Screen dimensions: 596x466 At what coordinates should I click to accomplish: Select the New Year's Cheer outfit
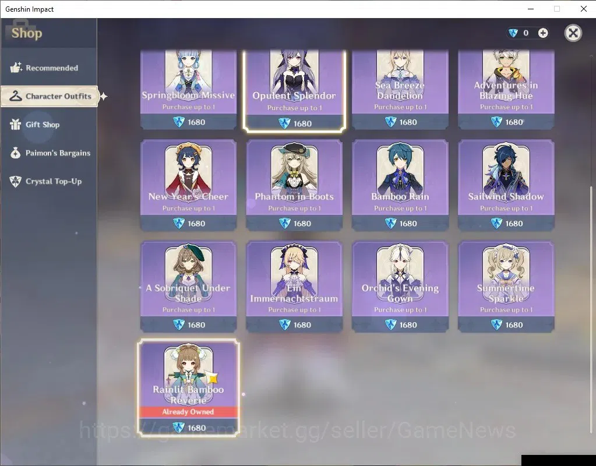[189, 185]
